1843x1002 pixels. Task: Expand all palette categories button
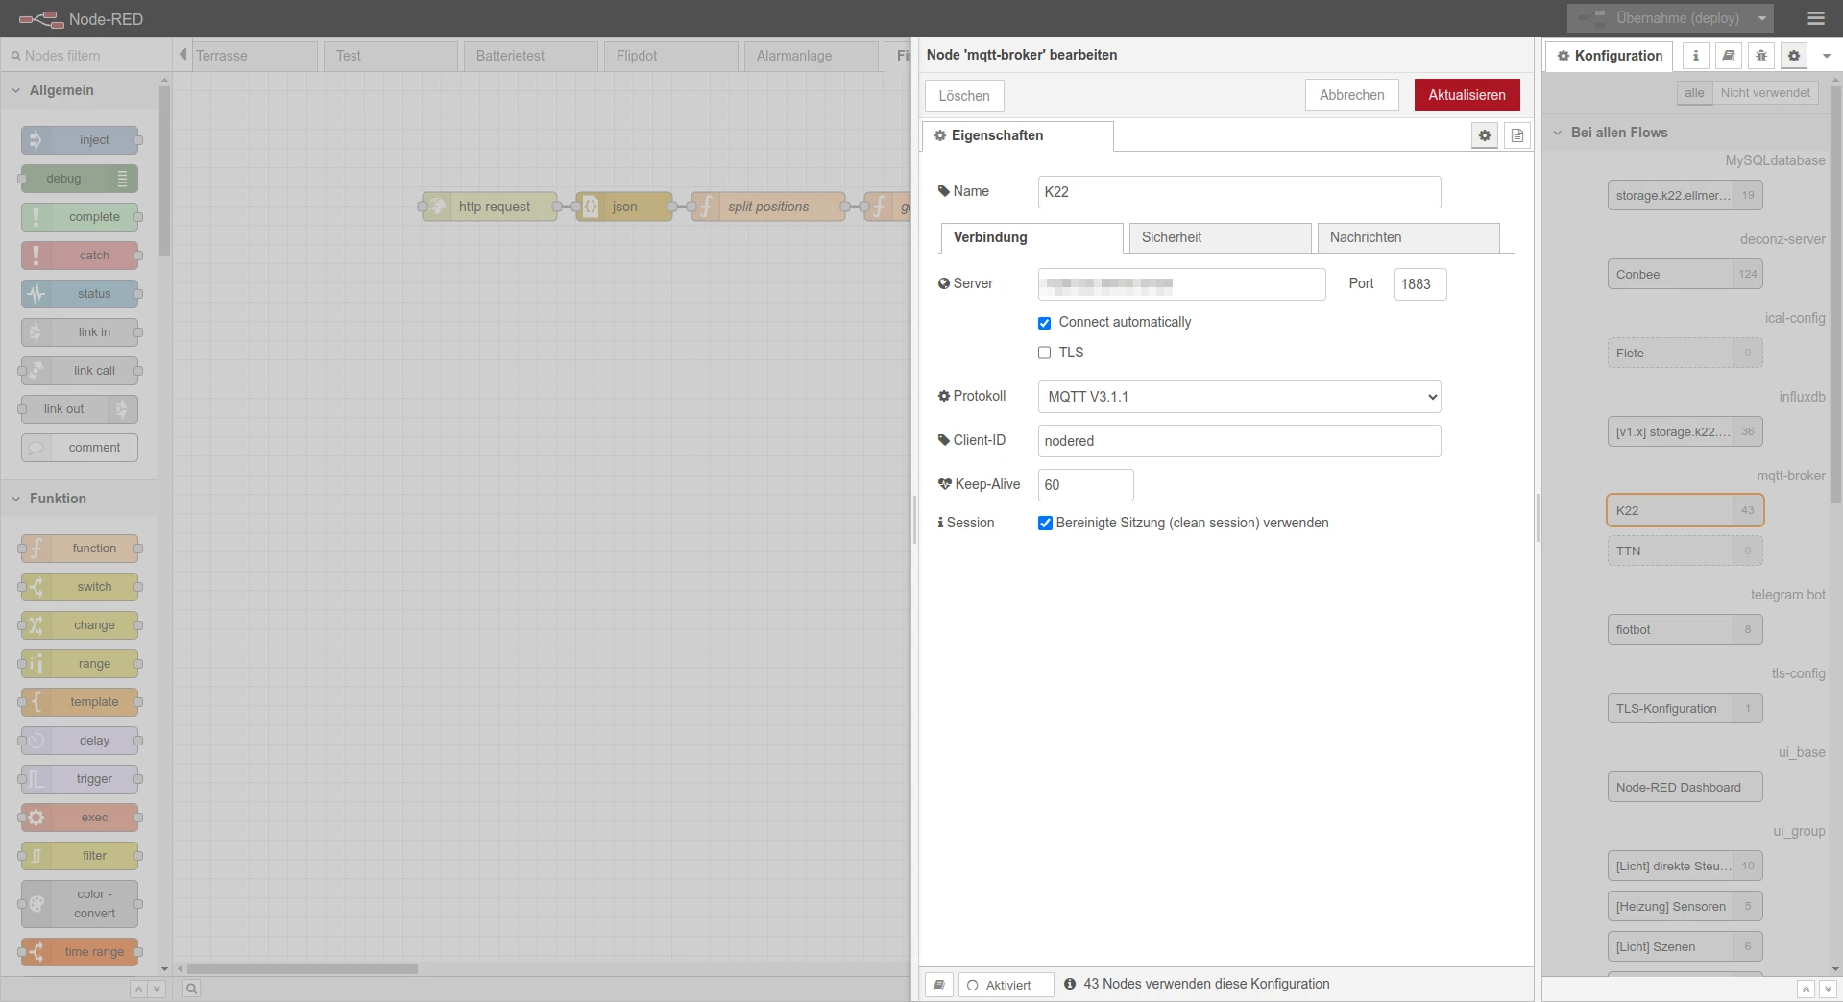(x=157, y=989)
